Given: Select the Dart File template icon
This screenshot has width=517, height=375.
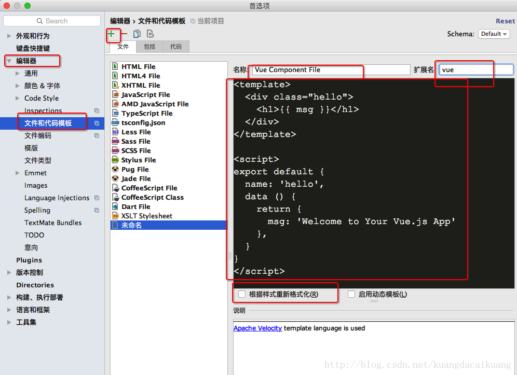Looking at the screenshot, I should (x=115, y=206).
